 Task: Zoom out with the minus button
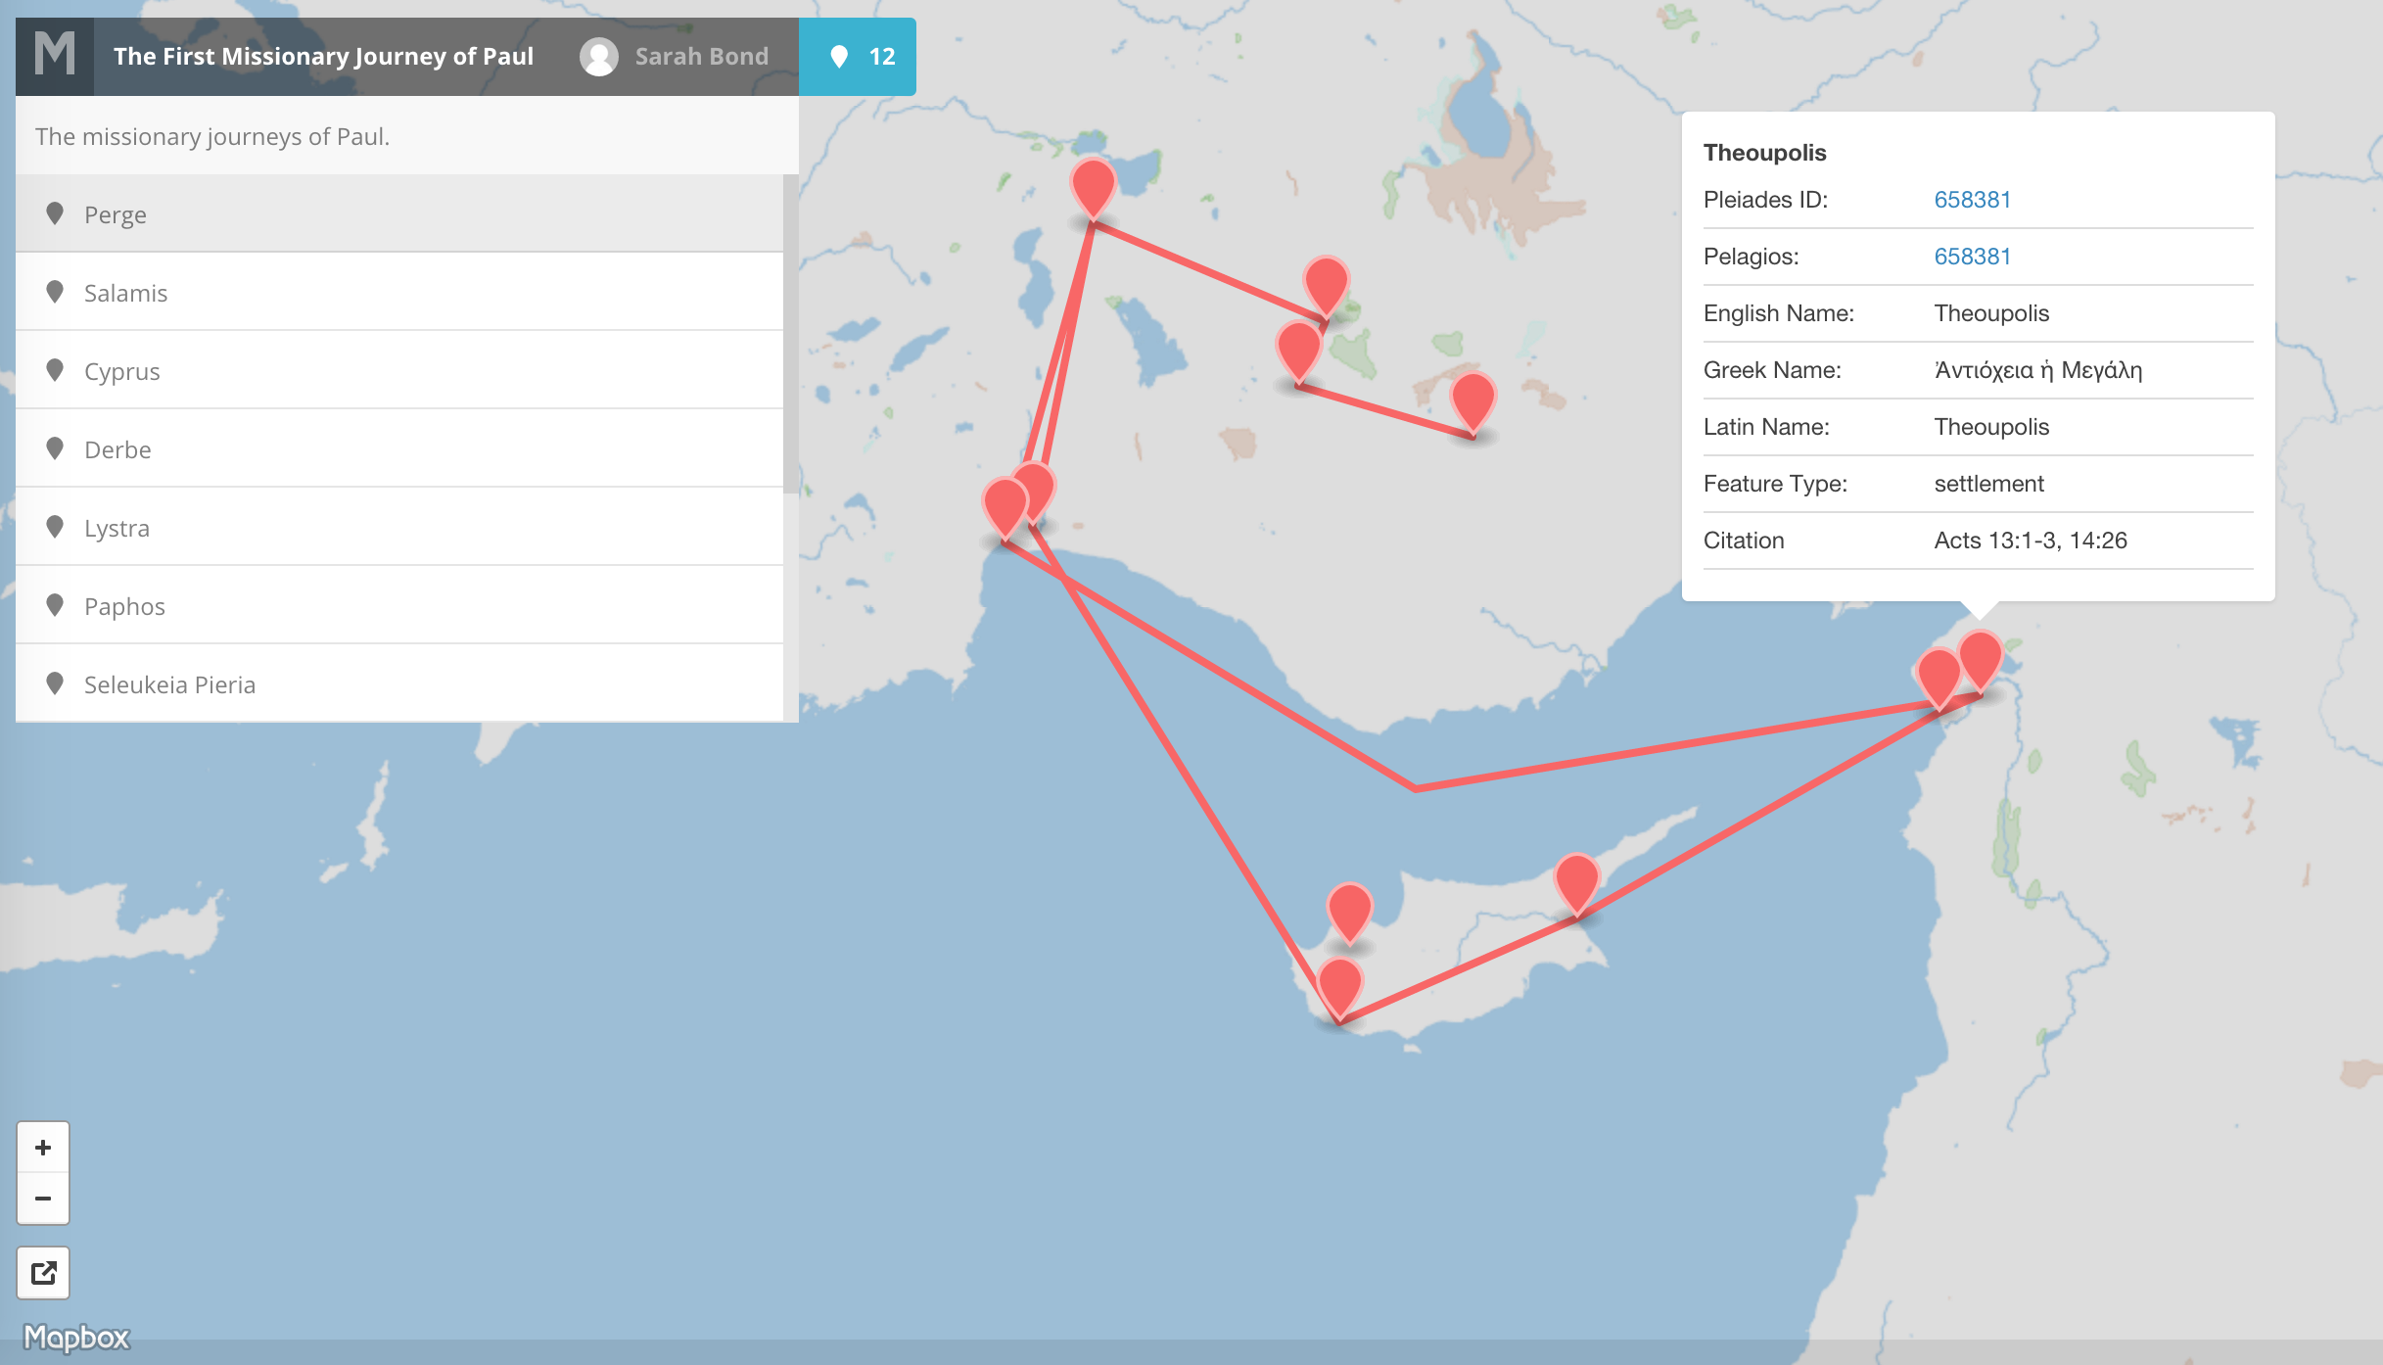43,1199
